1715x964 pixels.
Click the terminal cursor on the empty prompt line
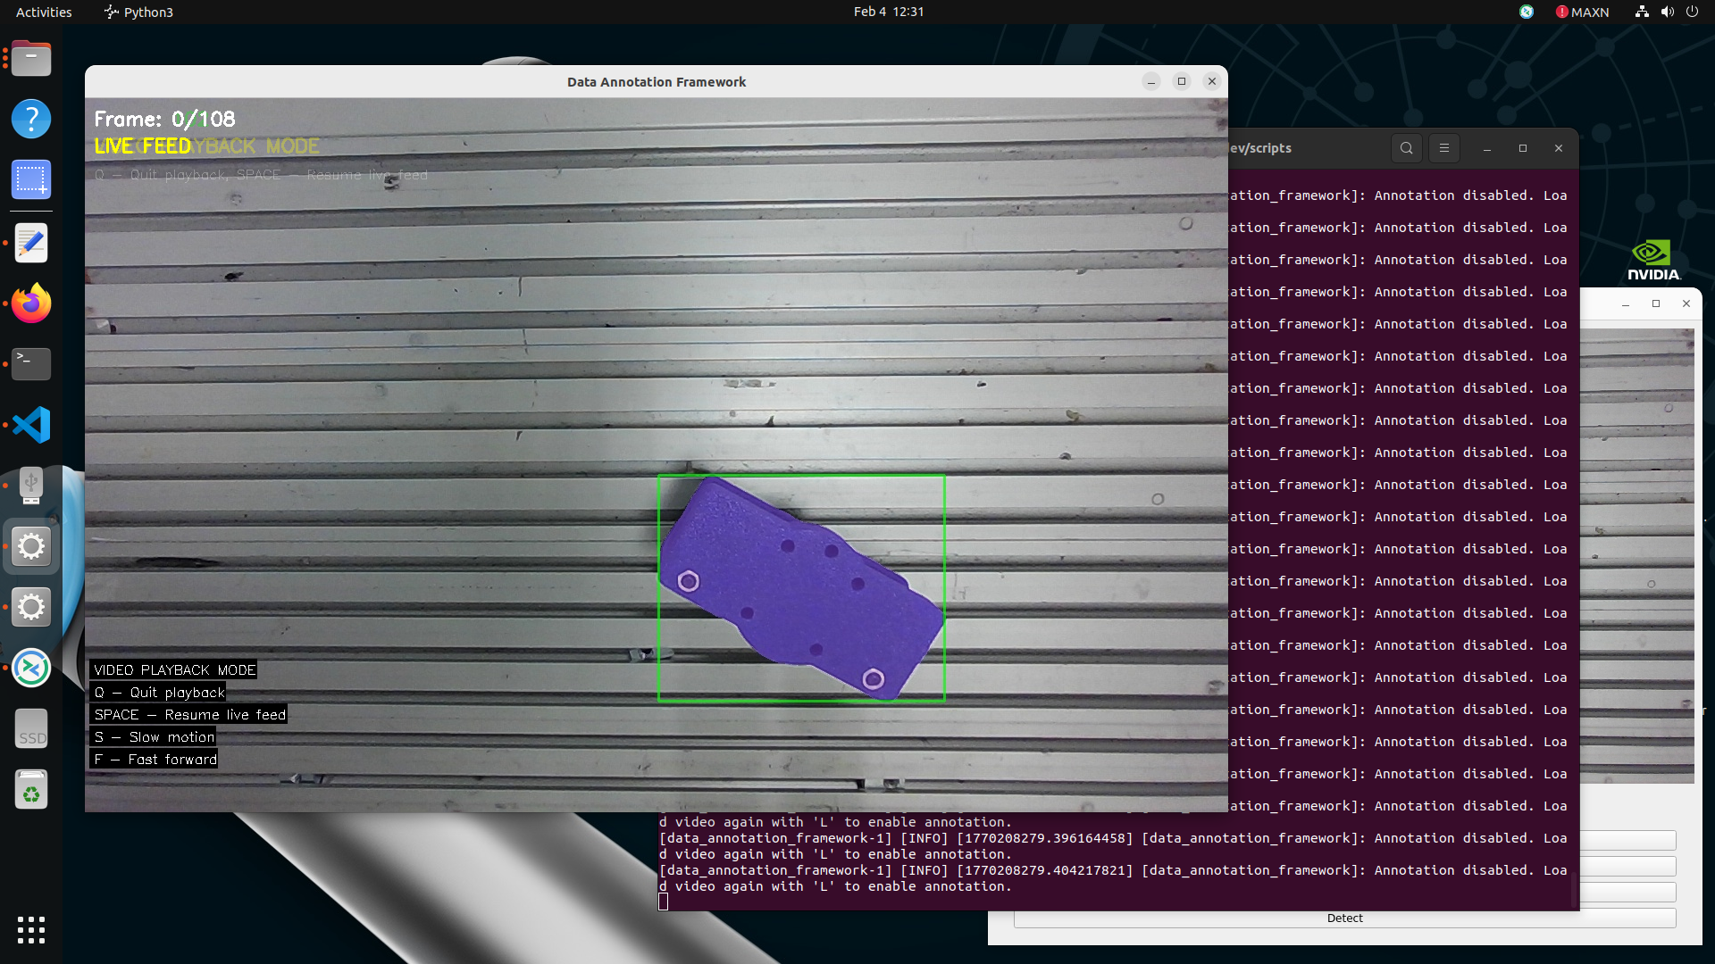pyautogui.click(x=664, y=902)
